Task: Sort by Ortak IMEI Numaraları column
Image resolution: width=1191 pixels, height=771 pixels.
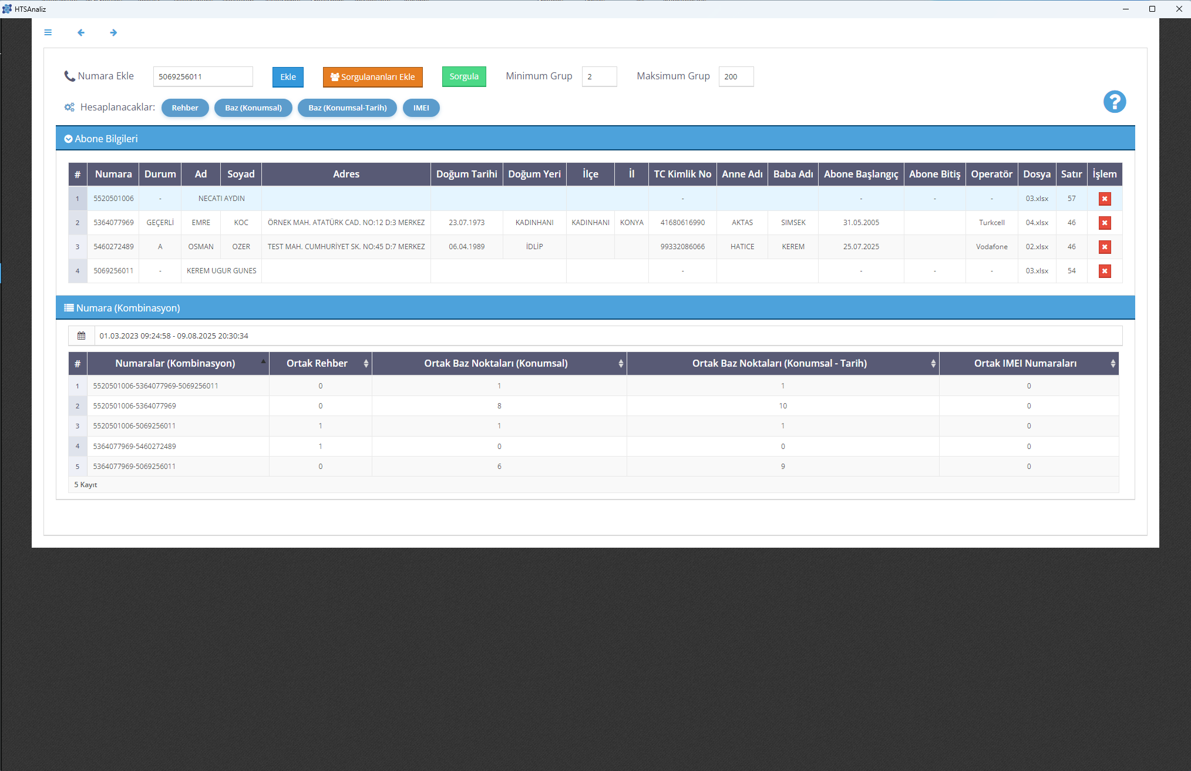Action: [1029, 363]
